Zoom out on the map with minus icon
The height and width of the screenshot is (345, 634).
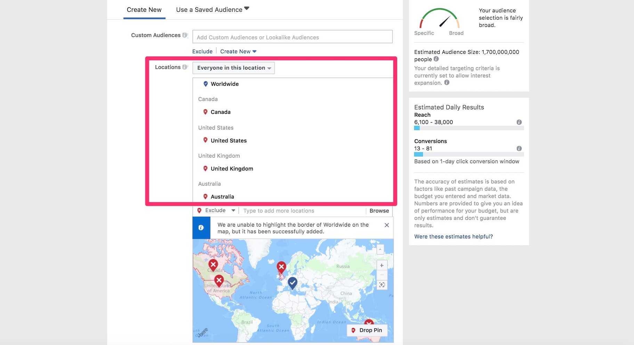click(x=381, y=275)
